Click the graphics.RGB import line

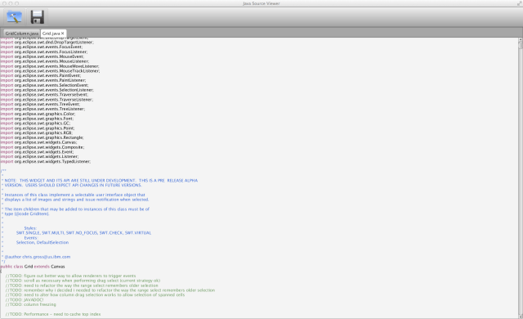[36, 133]
